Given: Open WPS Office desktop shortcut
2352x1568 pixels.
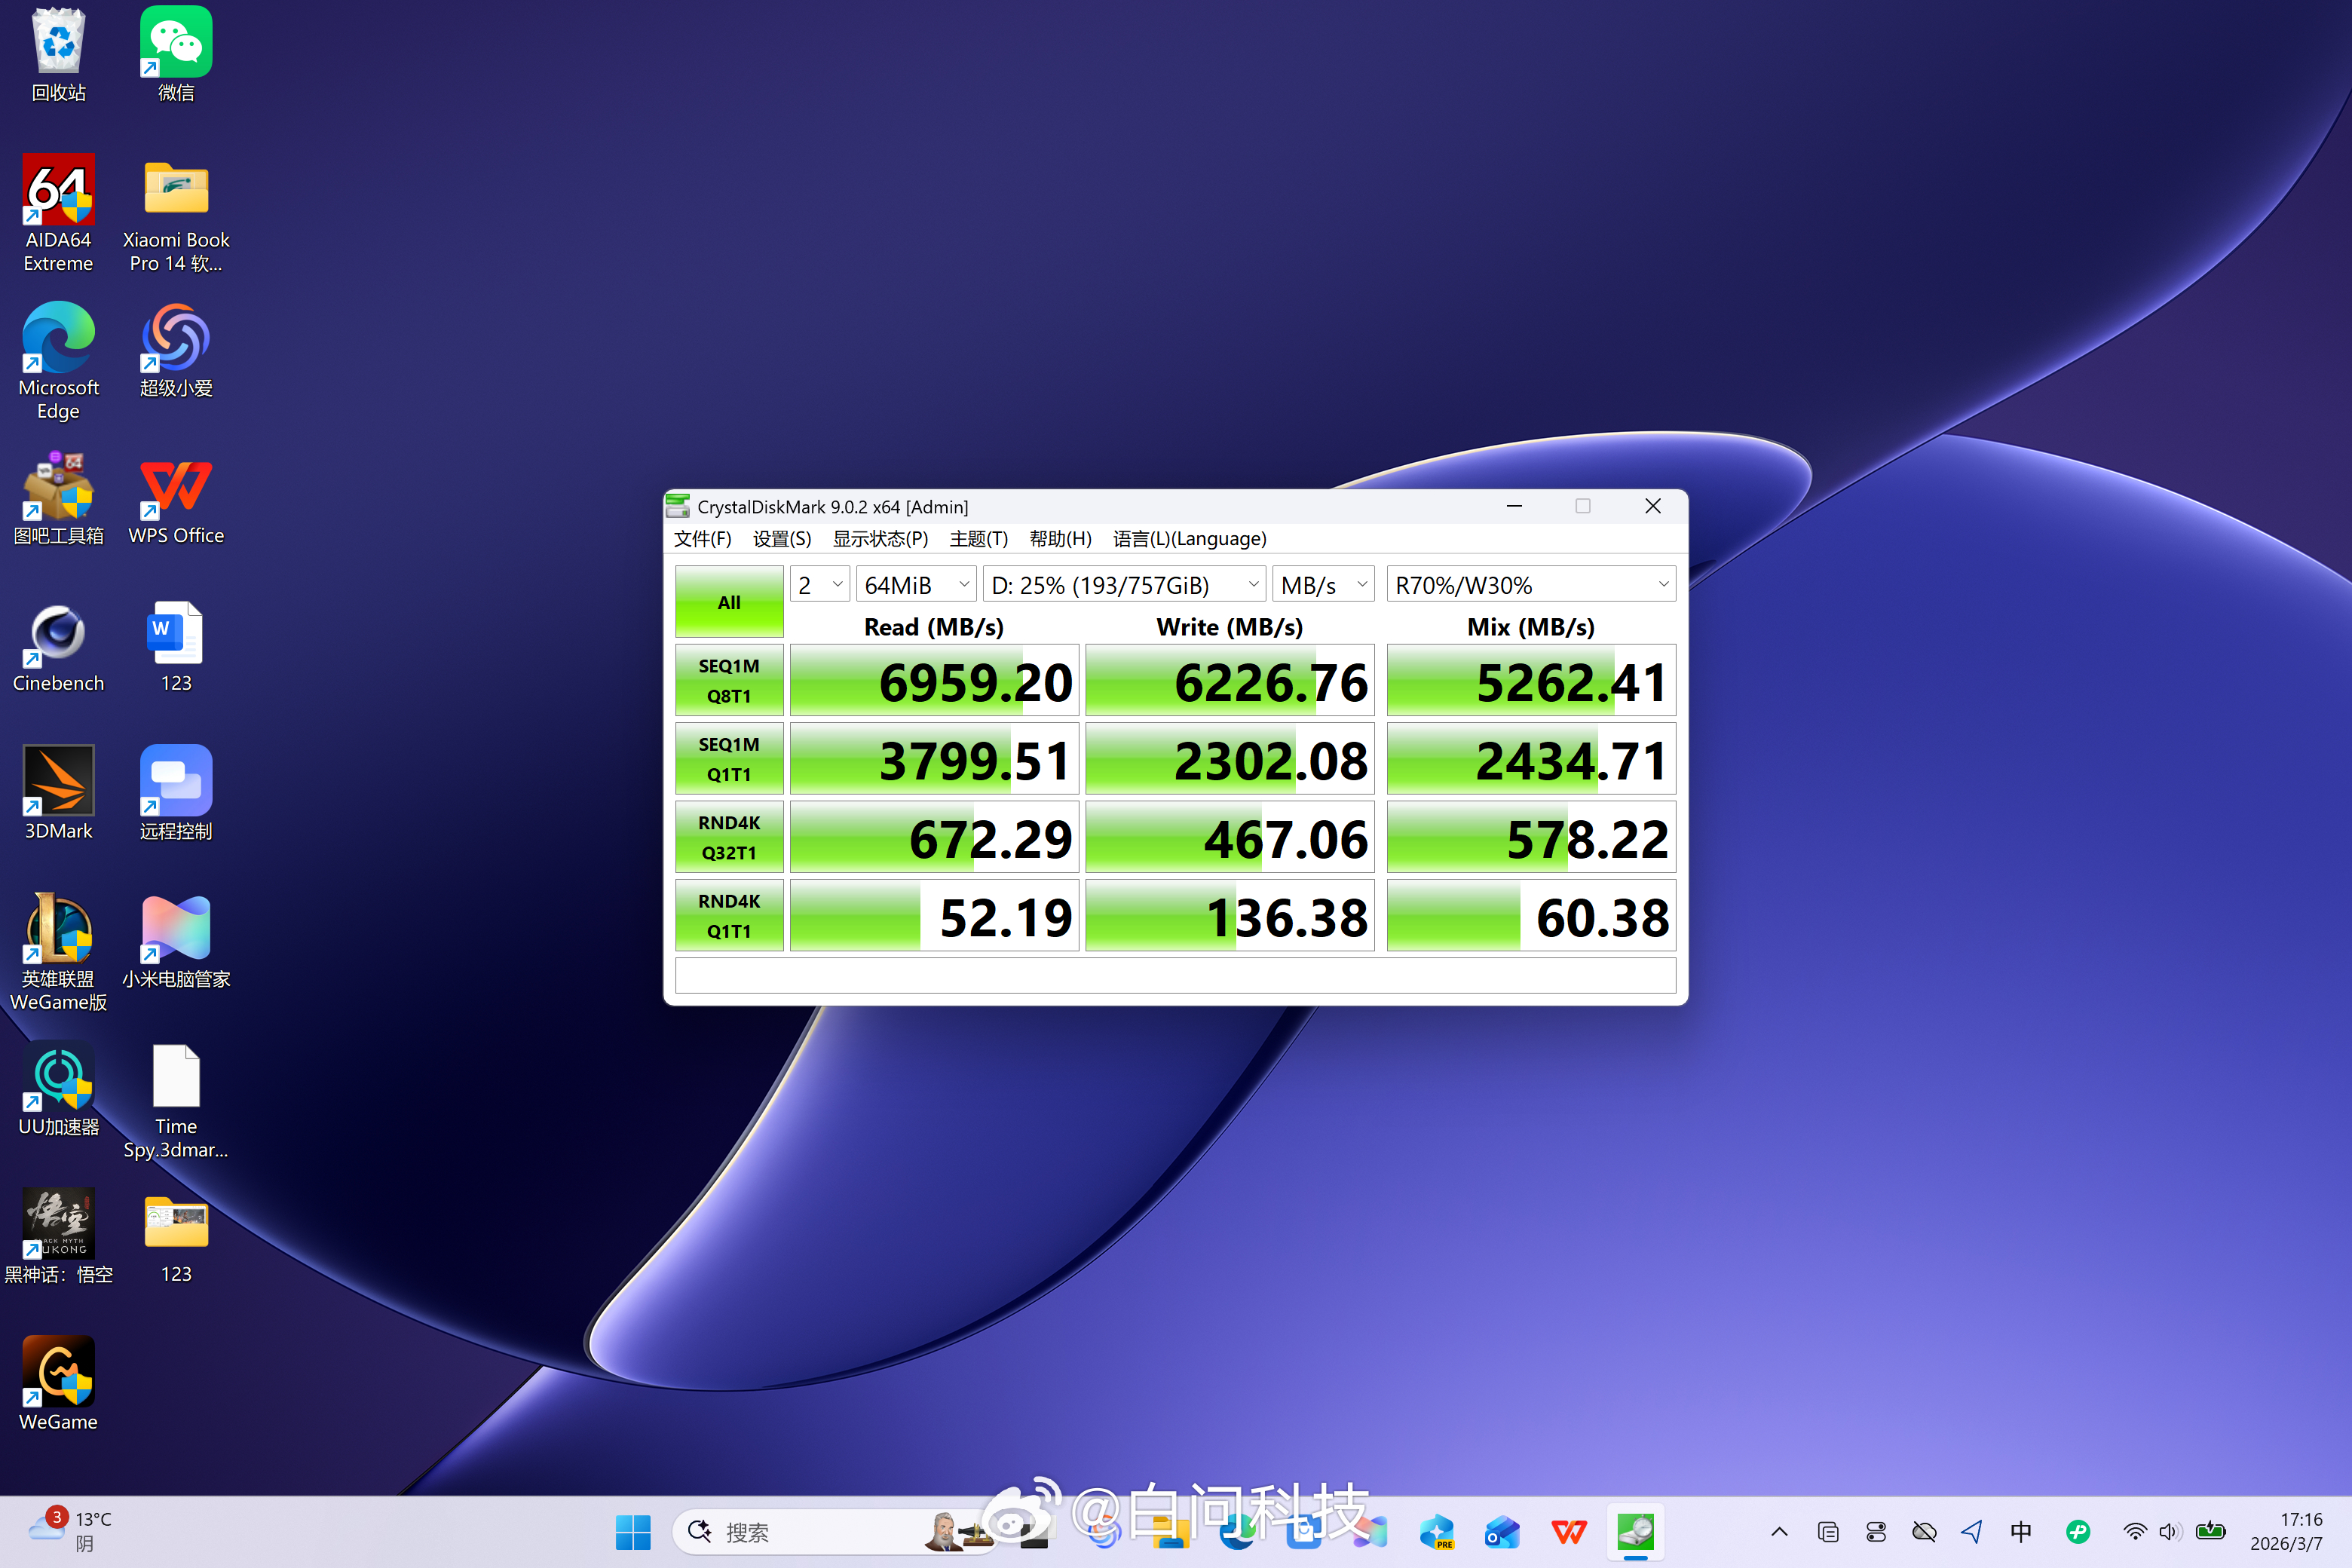Looking at the screenshot, I should click(176, 487).
